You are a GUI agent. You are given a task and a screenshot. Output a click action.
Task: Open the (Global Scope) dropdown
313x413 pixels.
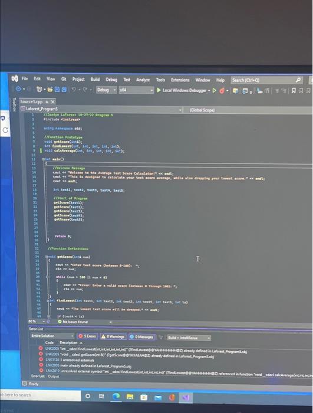tap(250, 110)
